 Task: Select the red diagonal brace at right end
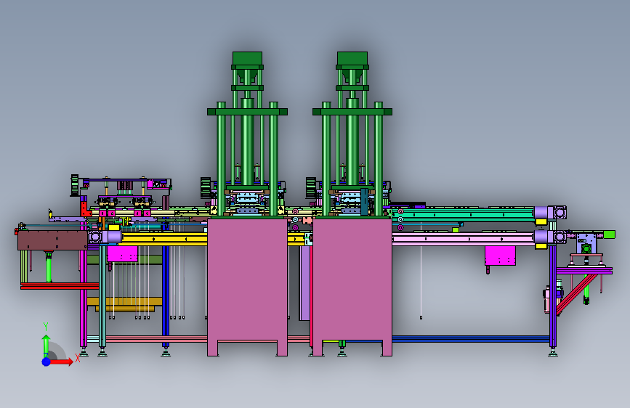(576, 295)
